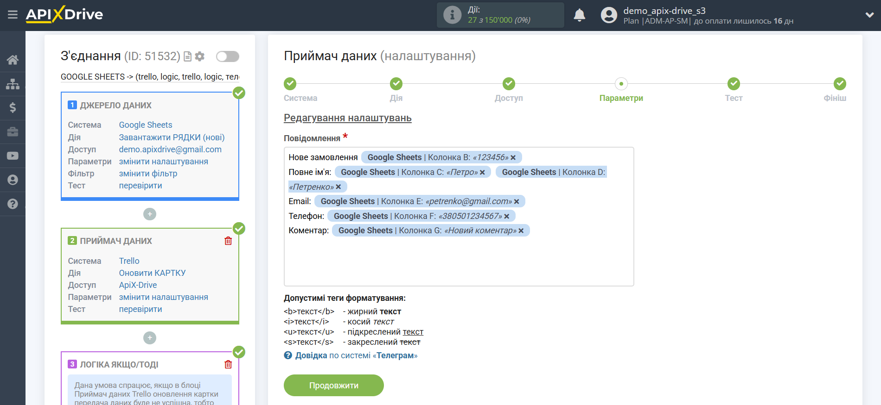Image resolution: width=881 pixels, height=405 pixels.
Task: Open the billing dollar sidebar icon
Action: pyautogui.click(x=13, y=108)
